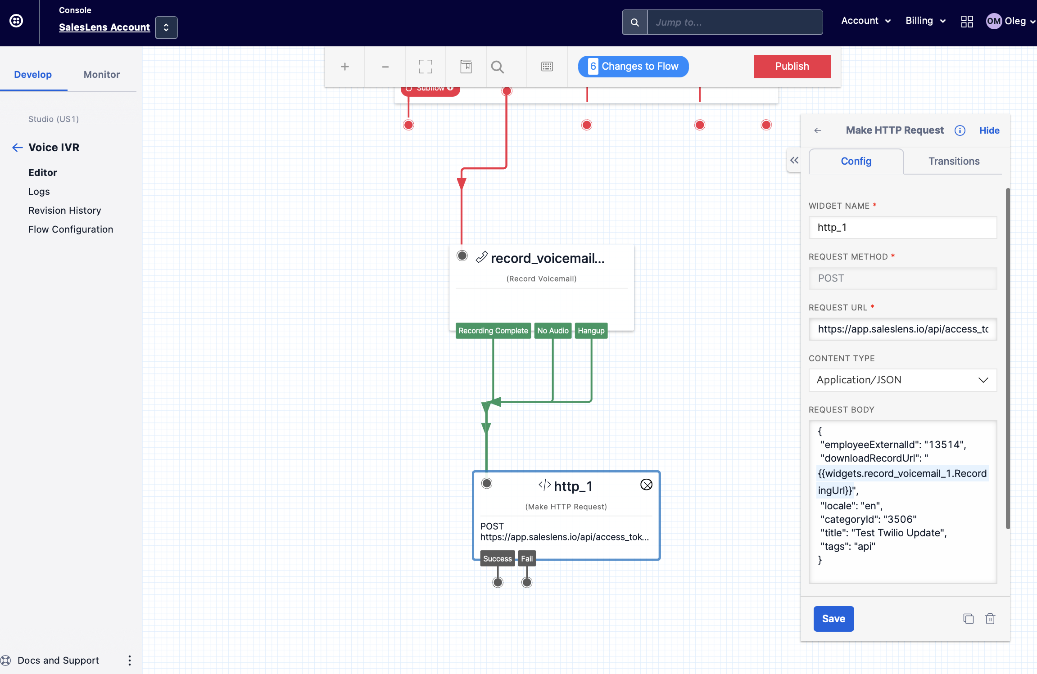1037x674 pixels.
Task: Open the apps grid menu
Action: (967, 21)
